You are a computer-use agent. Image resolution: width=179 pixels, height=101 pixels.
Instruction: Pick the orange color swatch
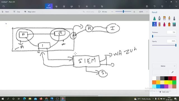coord(154,82)
